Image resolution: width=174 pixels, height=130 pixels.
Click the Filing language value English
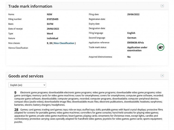pos(132,33)
